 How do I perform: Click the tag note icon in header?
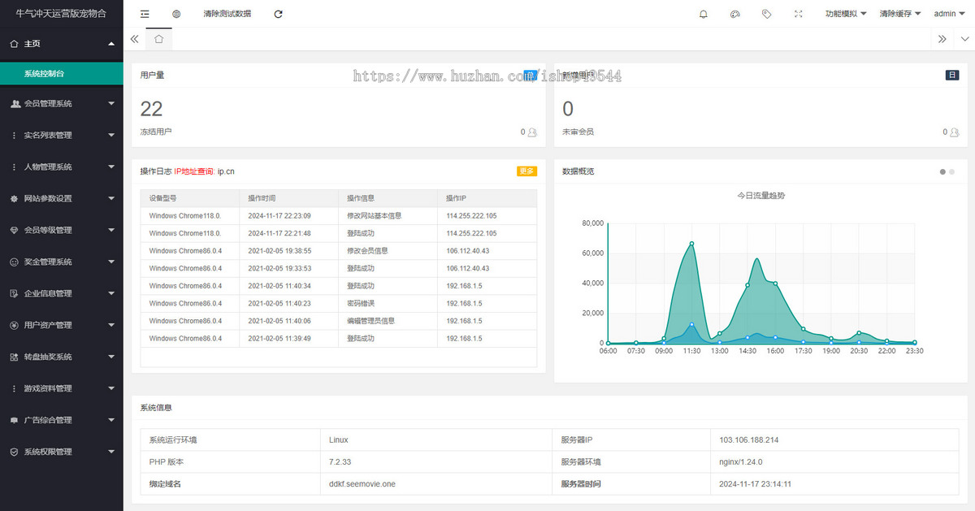click(767, 14)
